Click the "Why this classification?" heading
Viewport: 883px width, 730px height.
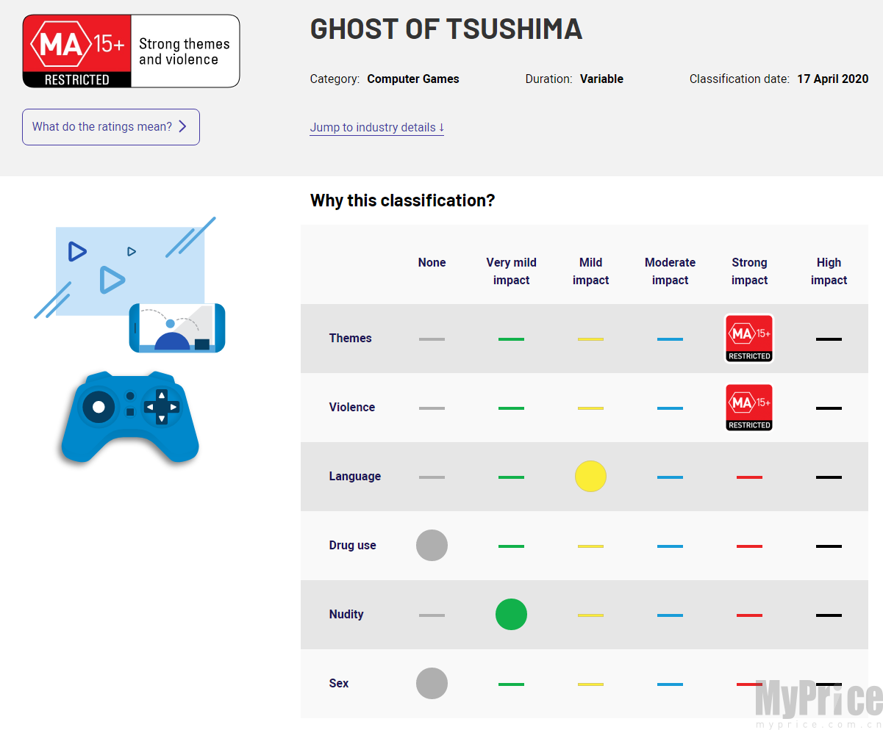402,200
